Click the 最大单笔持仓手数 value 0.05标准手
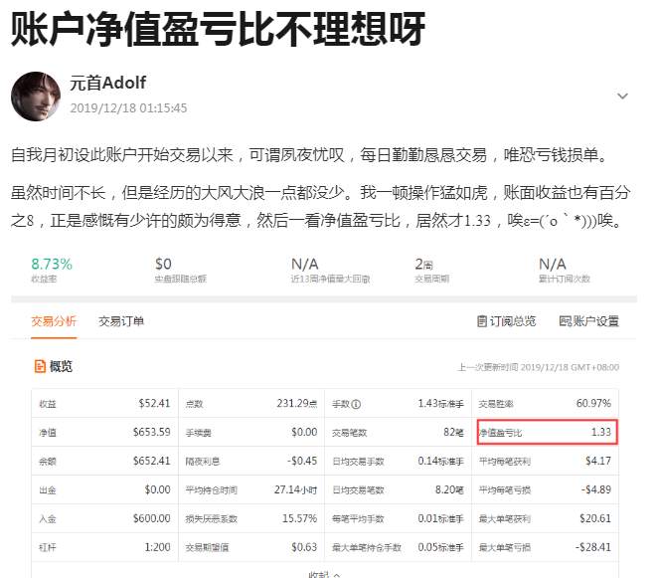The height and width of the screenshot is (578, 657). point(440,547)
